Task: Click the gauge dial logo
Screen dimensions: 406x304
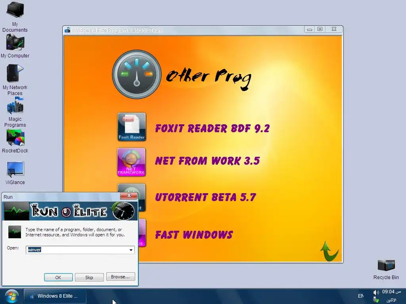Action: [137, 74]
